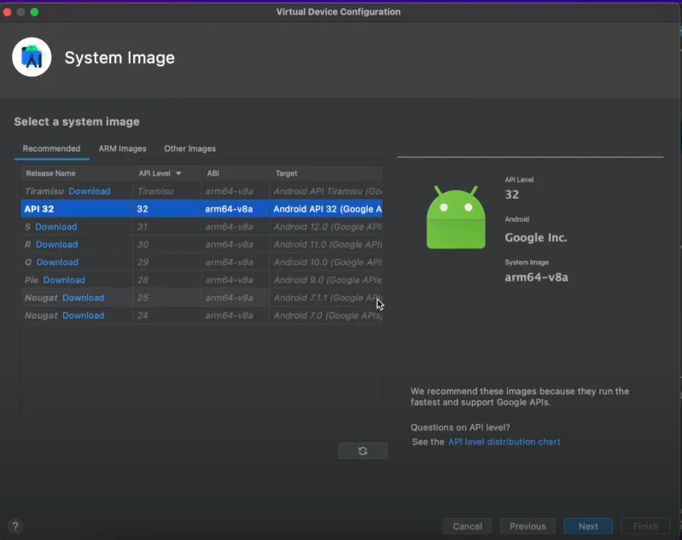Image resolution: width=682 pixels, height=540 pixels.
Task: Click the Release Name column header
Action: (51, 173)
